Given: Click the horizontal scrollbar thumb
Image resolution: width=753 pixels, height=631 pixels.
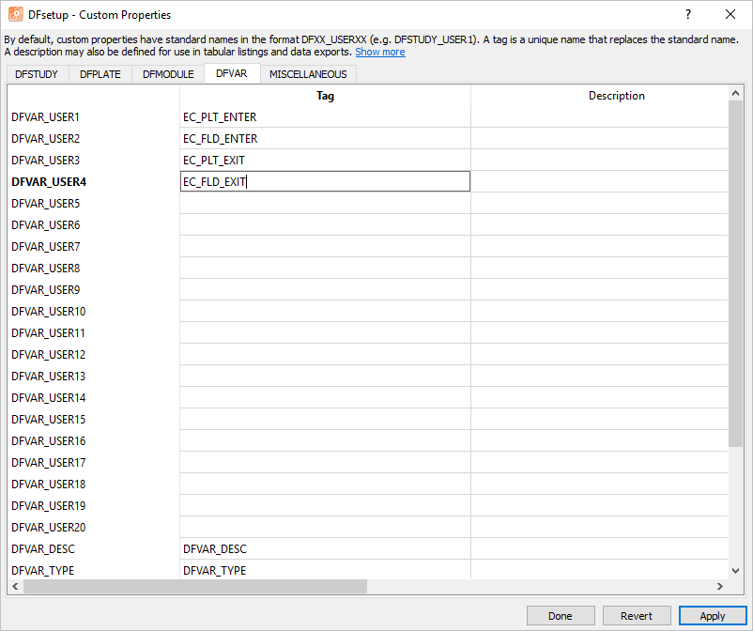Looking at the screenshot, I should click(x=195, y=586).
